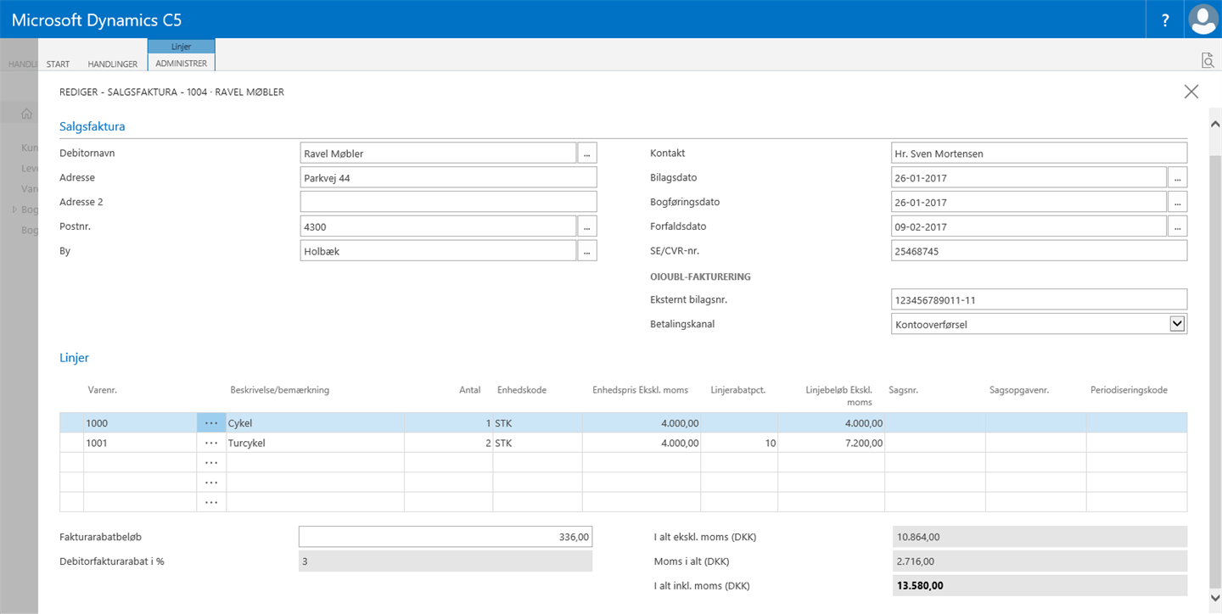The width and height of the screenshot is (1222, 614).
Task: Click the line amount cell in Cykel row
Action: coord(831,423)
